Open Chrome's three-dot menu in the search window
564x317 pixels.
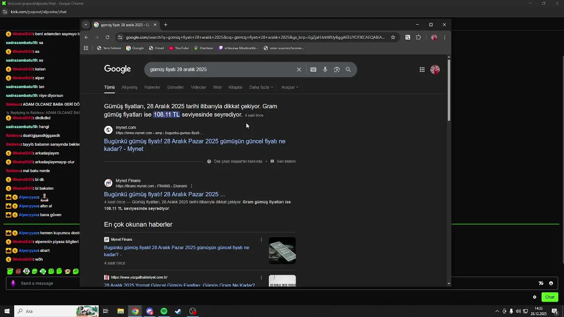[x=445, y=37]
